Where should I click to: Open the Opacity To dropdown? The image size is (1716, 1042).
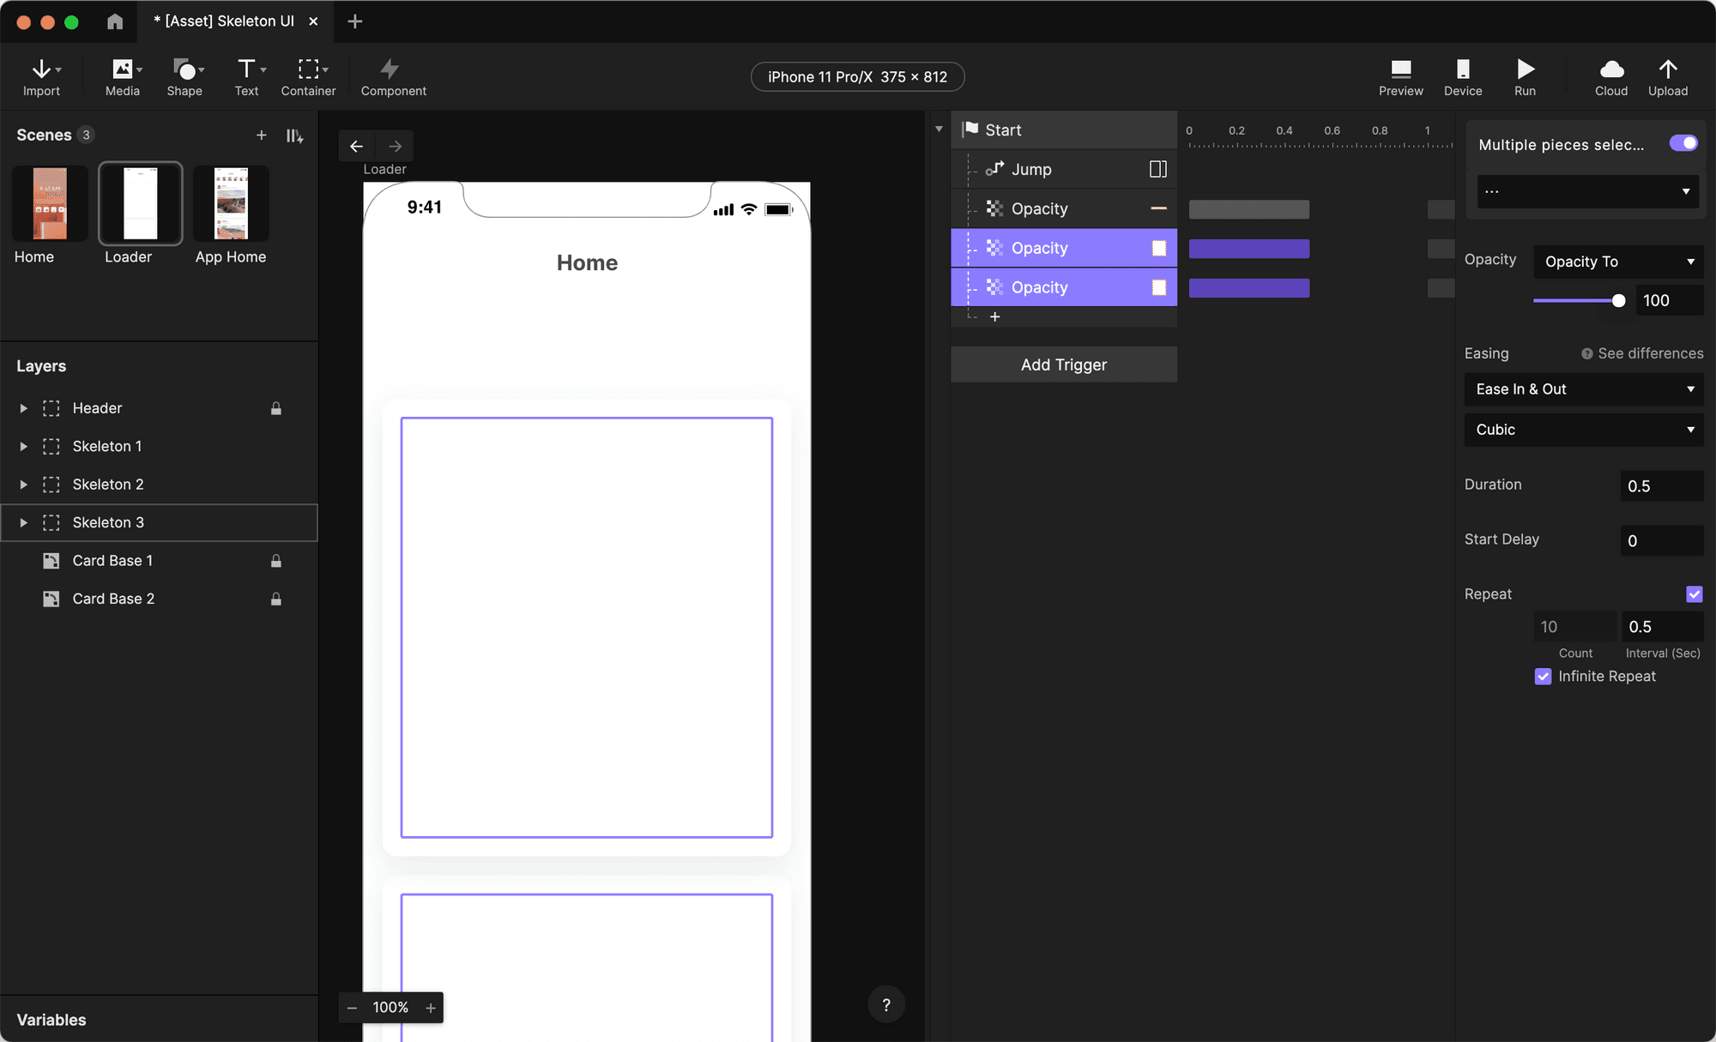coord(1618,262)
